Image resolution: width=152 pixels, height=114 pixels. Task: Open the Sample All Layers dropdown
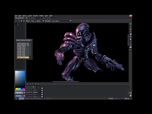click(x=62, y=21)
